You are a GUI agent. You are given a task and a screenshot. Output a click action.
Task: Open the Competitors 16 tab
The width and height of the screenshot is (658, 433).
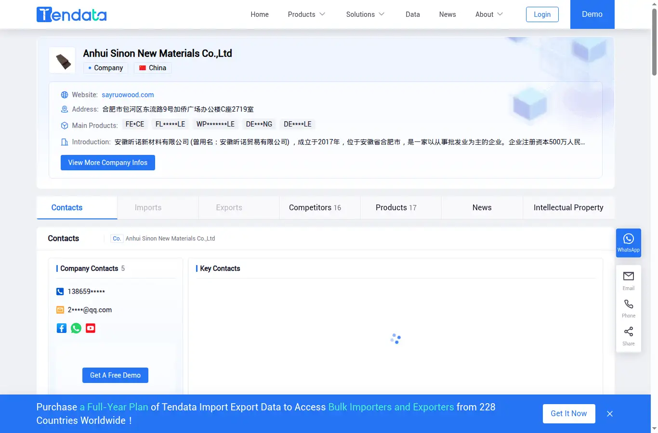pos(320,208)
